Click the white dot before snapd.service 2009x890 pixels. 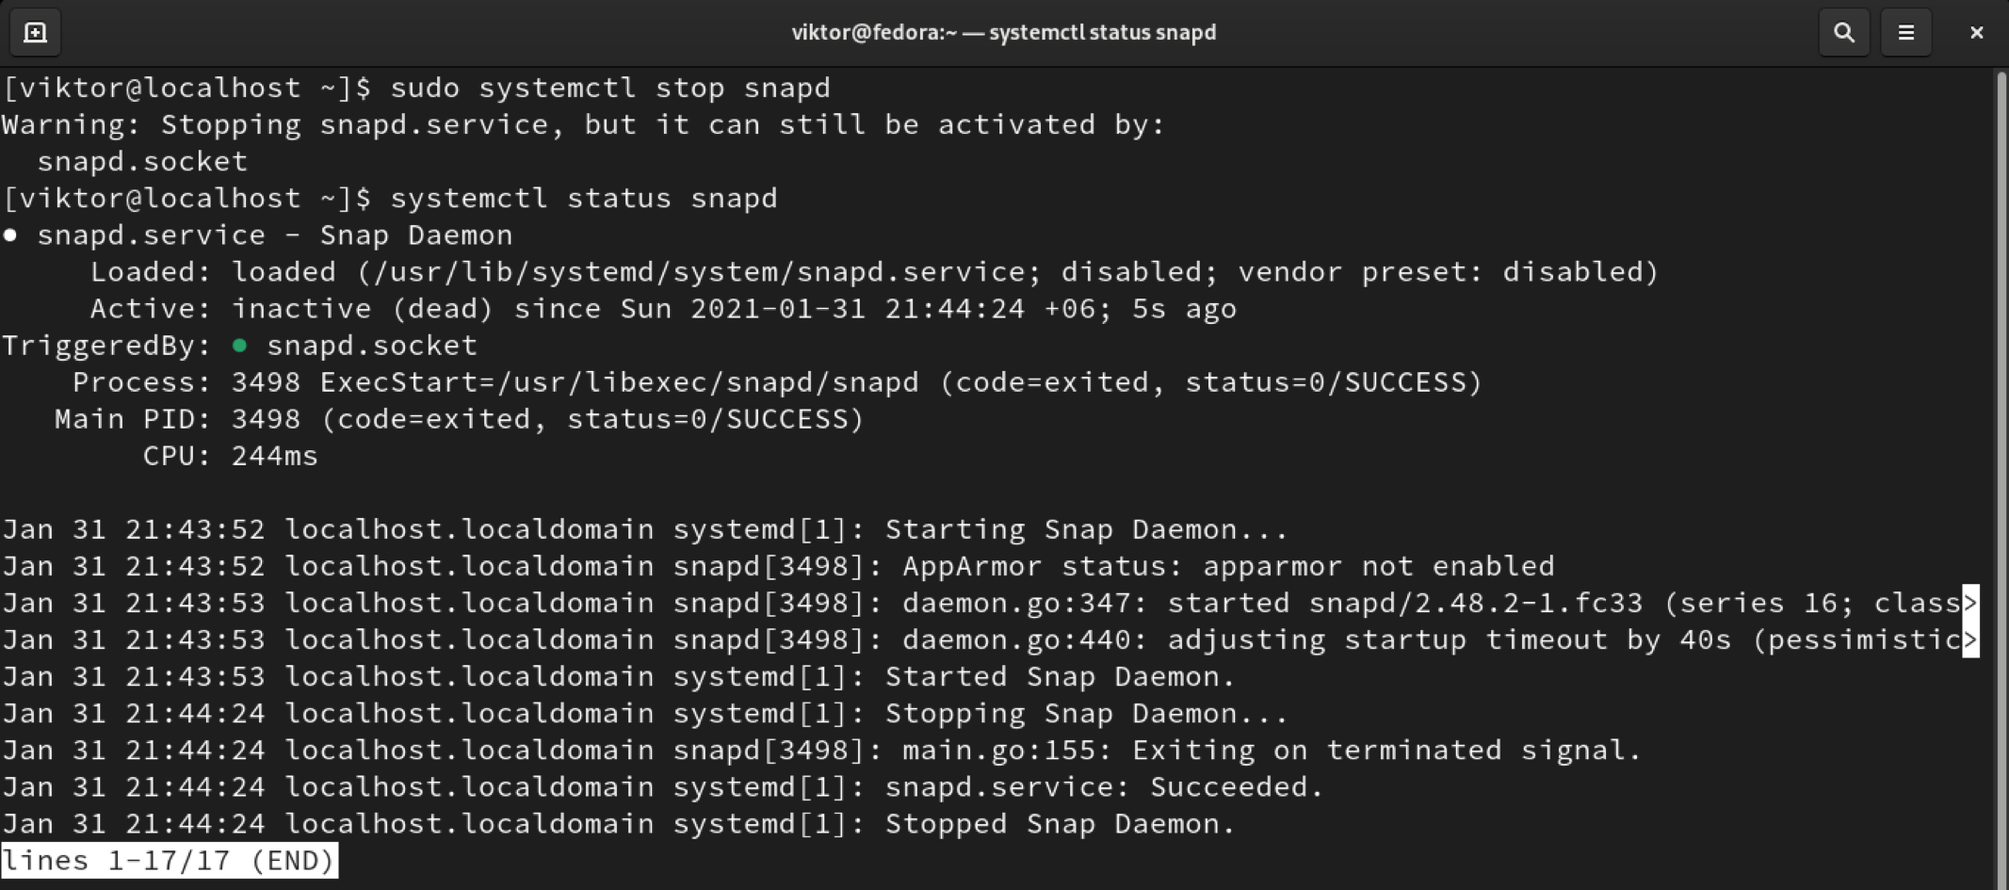pos(10,235)
